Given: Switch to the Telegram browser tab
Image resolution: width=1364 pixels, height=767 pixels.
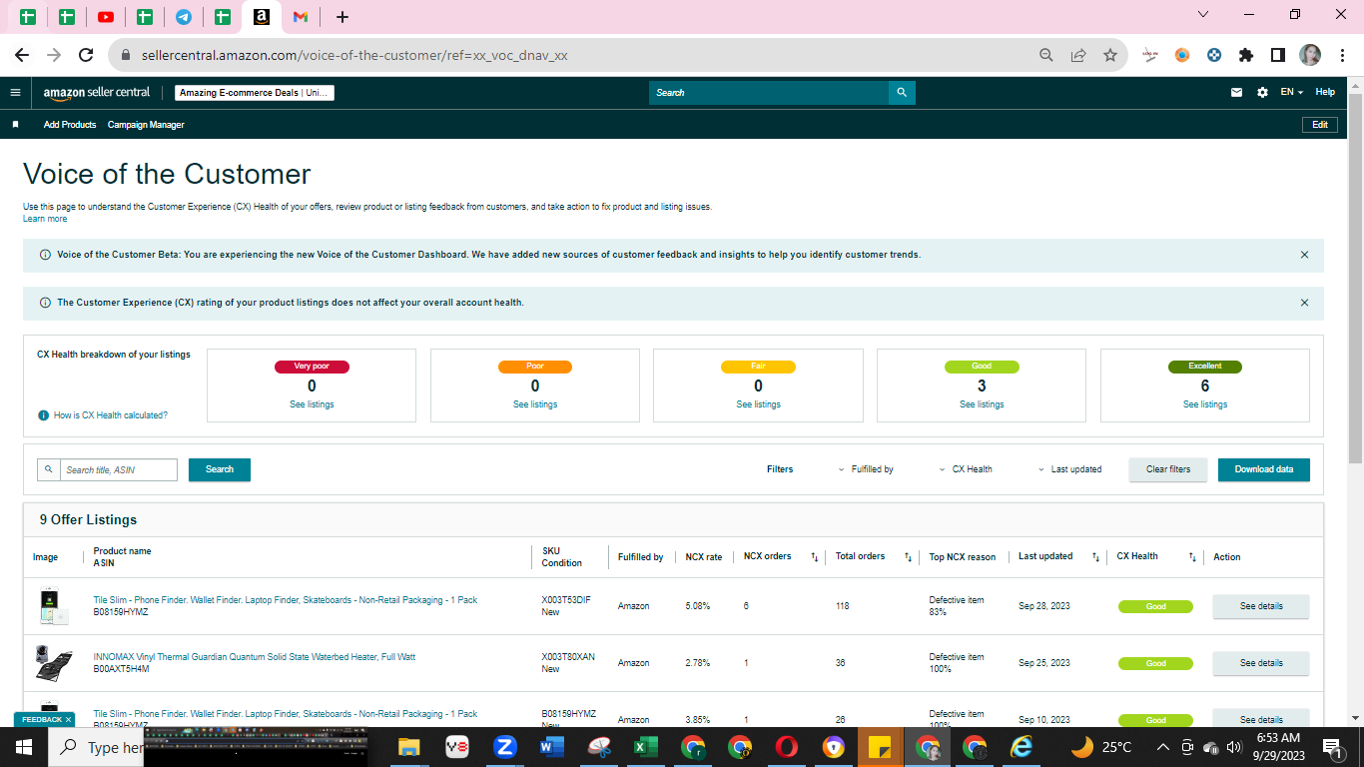Looking at the screenshot, I should click(x=184, y=17).
